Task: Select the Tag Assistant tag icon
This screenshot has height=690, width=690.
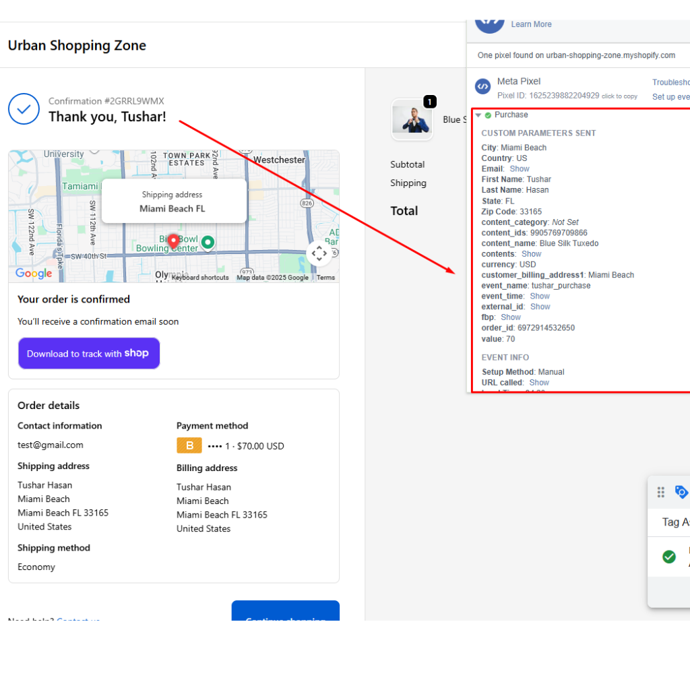Action: tap(681, 492)
